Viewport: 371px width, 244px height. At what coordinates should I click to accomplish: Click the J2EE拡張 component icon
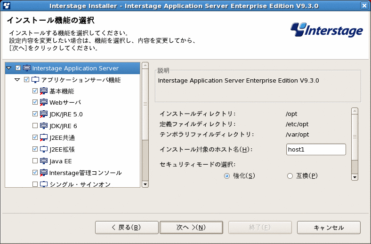click(x=43, y=149)
